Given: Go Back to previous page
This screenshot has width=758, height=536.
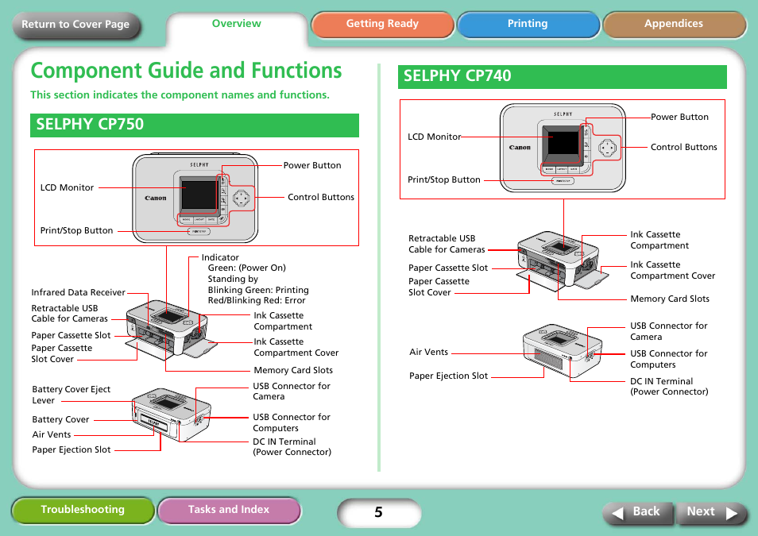Looking at the screenshot, I should [x=638, y=512].
